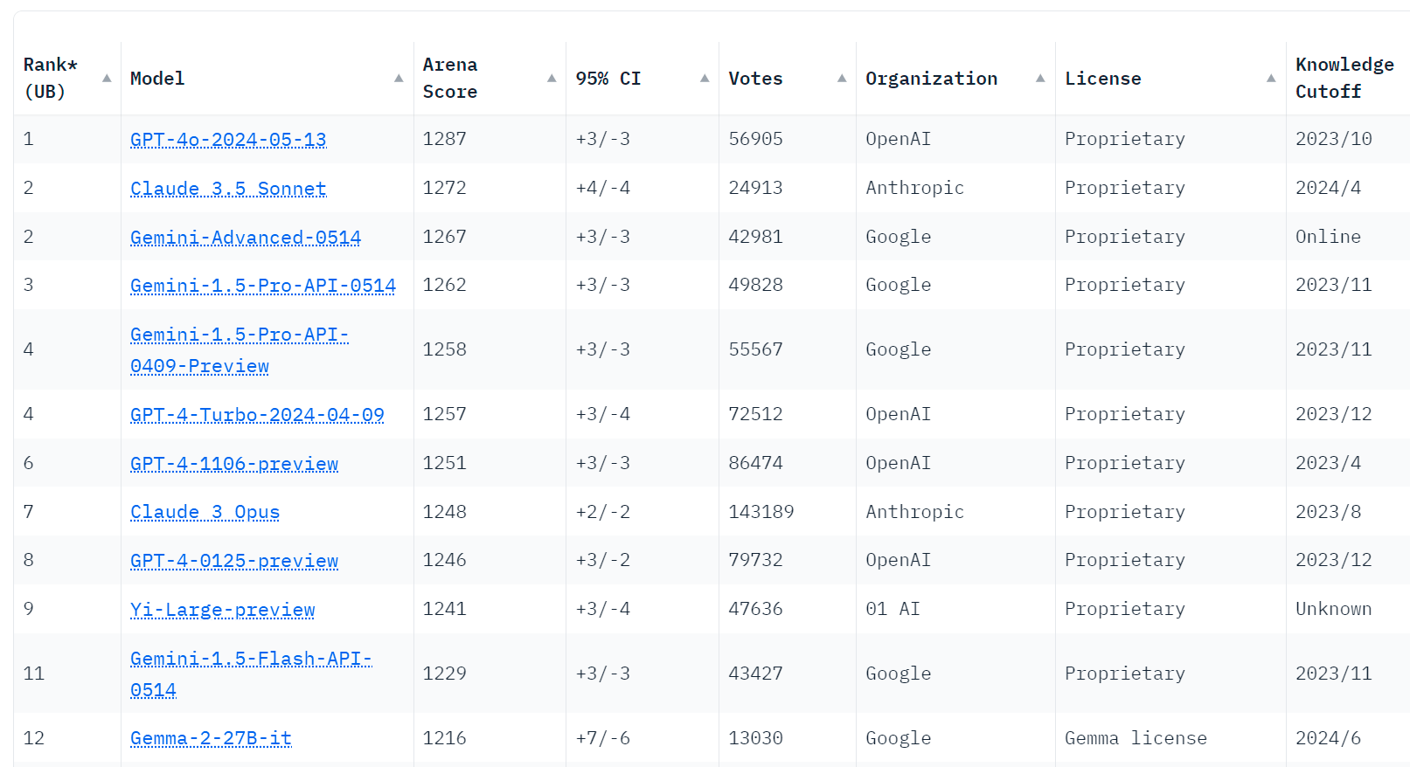Screen dimensions: 1410x767
Task: Select votes value 86474
Action: [755, 463]
